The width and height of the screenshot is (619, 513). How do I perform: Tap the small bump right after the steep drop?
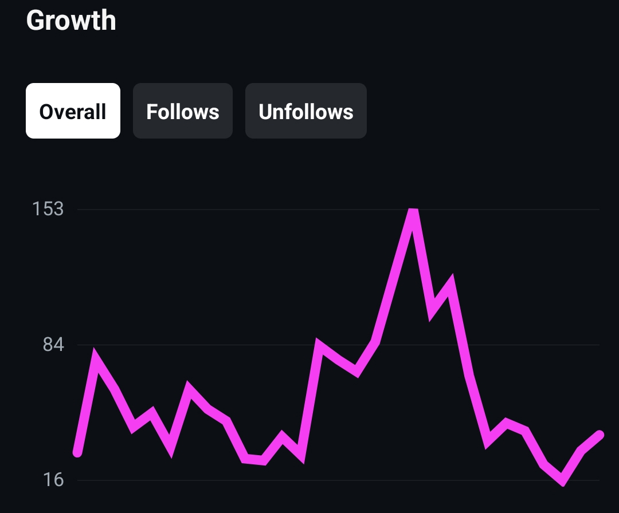tap(507, 424)
